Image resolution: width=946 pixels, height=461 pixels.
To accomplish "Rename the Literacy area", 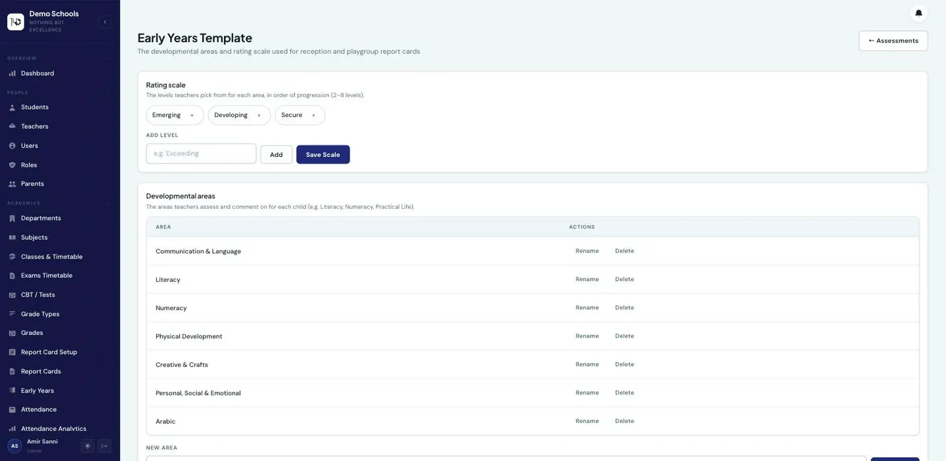I will [587, 279].
